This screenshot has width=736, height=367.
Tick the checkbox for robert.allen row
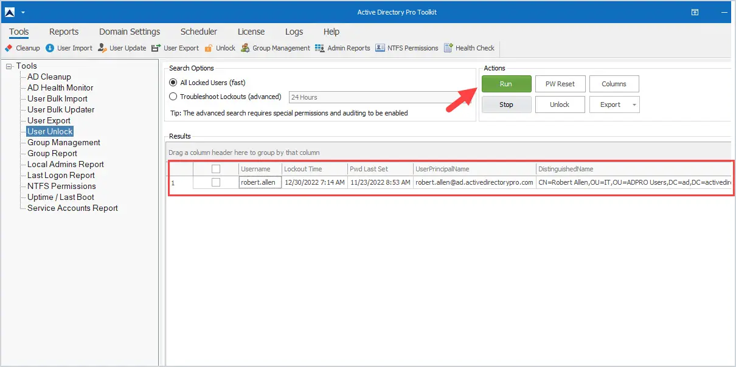tap(216, 182)
